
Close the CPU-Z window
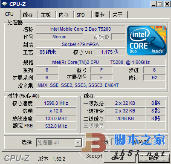167,4
